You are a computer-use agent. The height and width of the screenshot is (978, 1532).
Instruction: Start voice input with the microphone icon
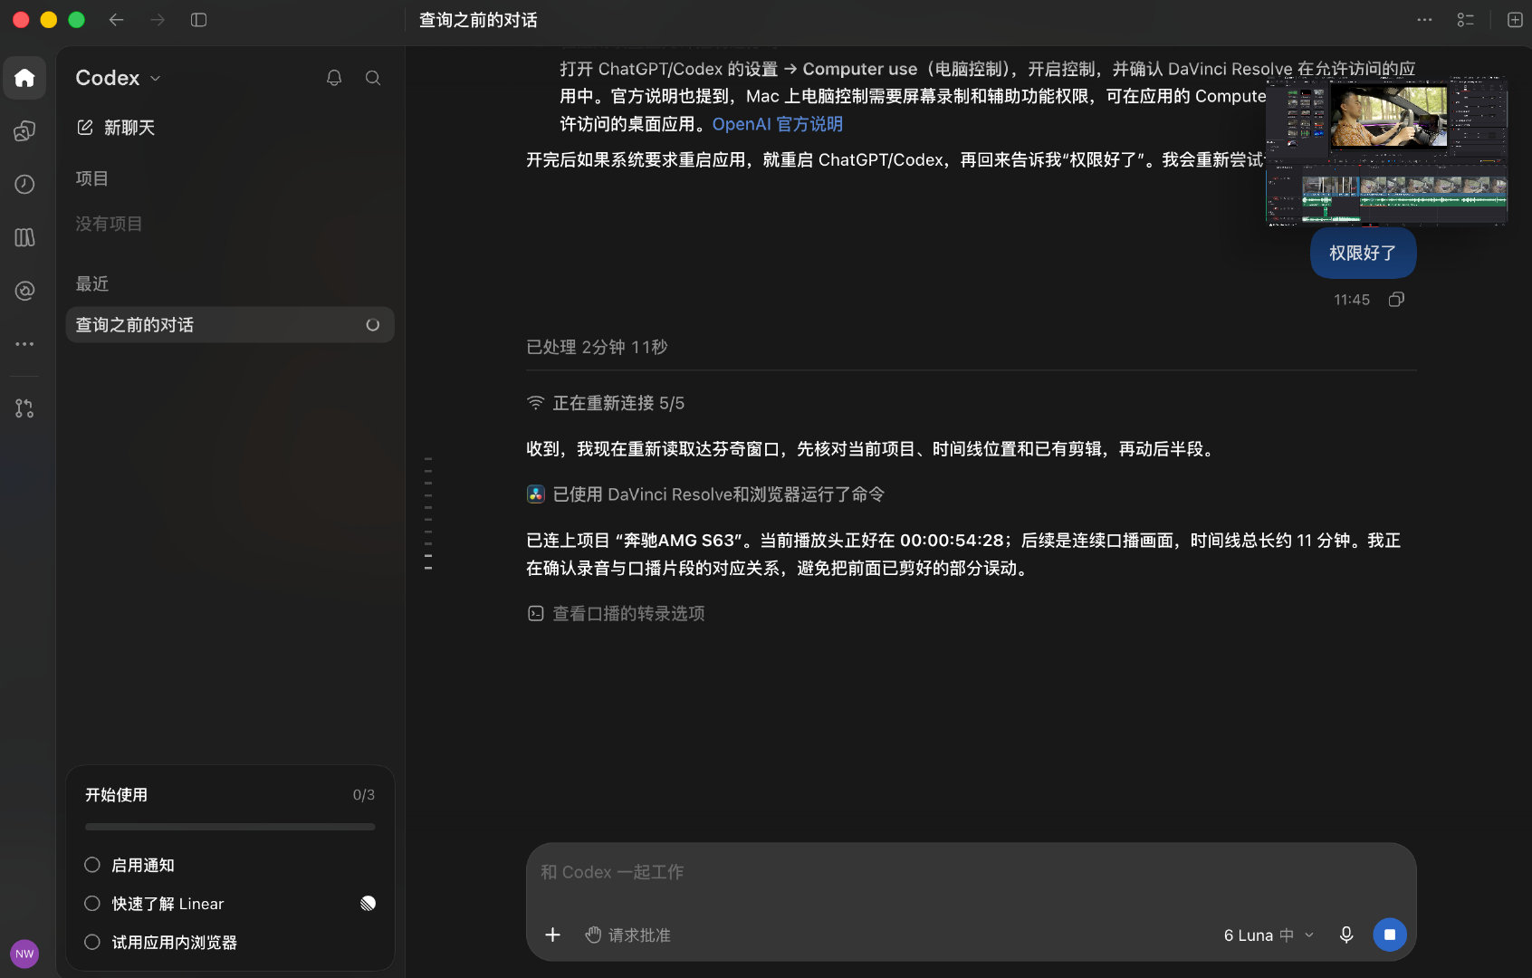point(1346,935)
